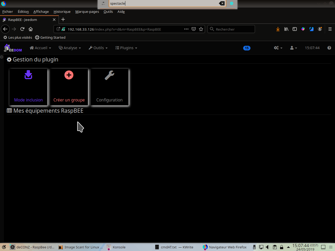Switch to deCONZ - RaspBee window
Viewport: 335px width, 251px height.
click(32, 247)
